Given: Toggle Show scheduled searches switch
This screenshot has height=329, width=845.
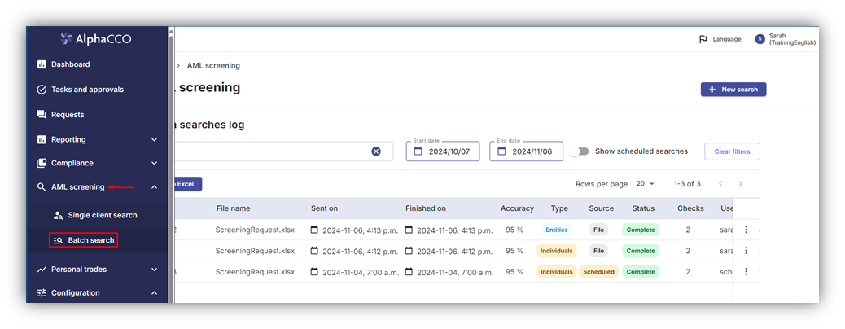Looking at the screenshot, I should click(x=580, y=151).
